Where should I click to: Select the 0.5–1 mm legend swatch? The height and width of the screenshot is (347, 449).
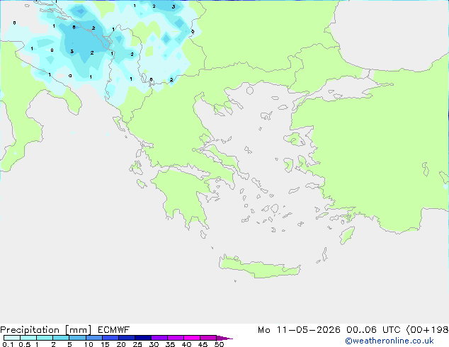click(28, 338)
